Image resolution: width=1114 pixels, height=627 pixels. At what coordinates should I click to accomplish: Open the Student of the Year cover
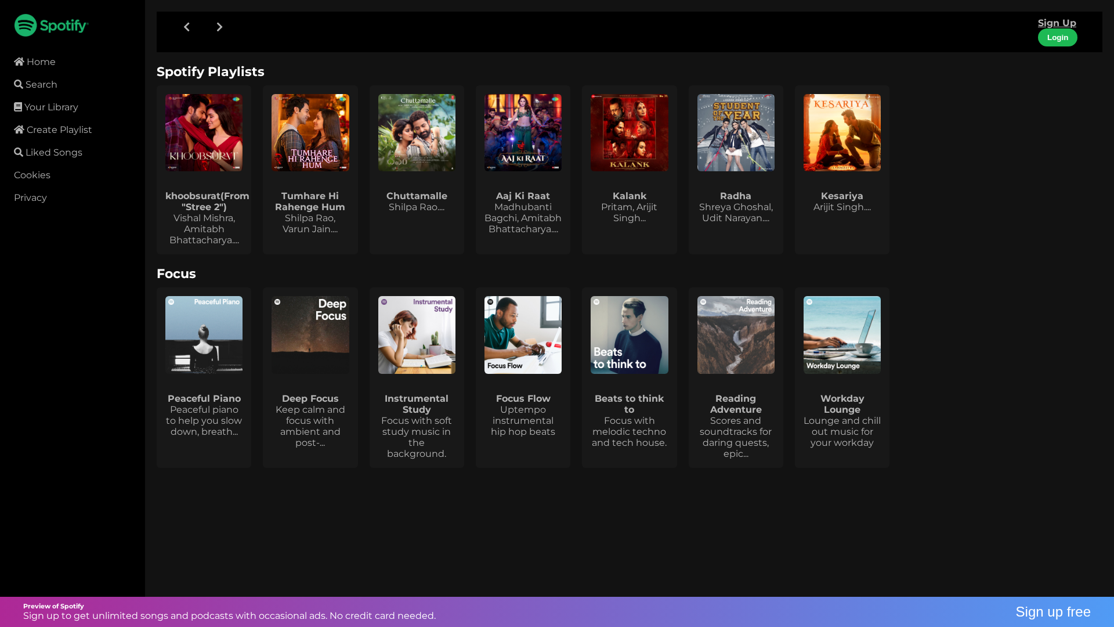[x=736, y=132]
